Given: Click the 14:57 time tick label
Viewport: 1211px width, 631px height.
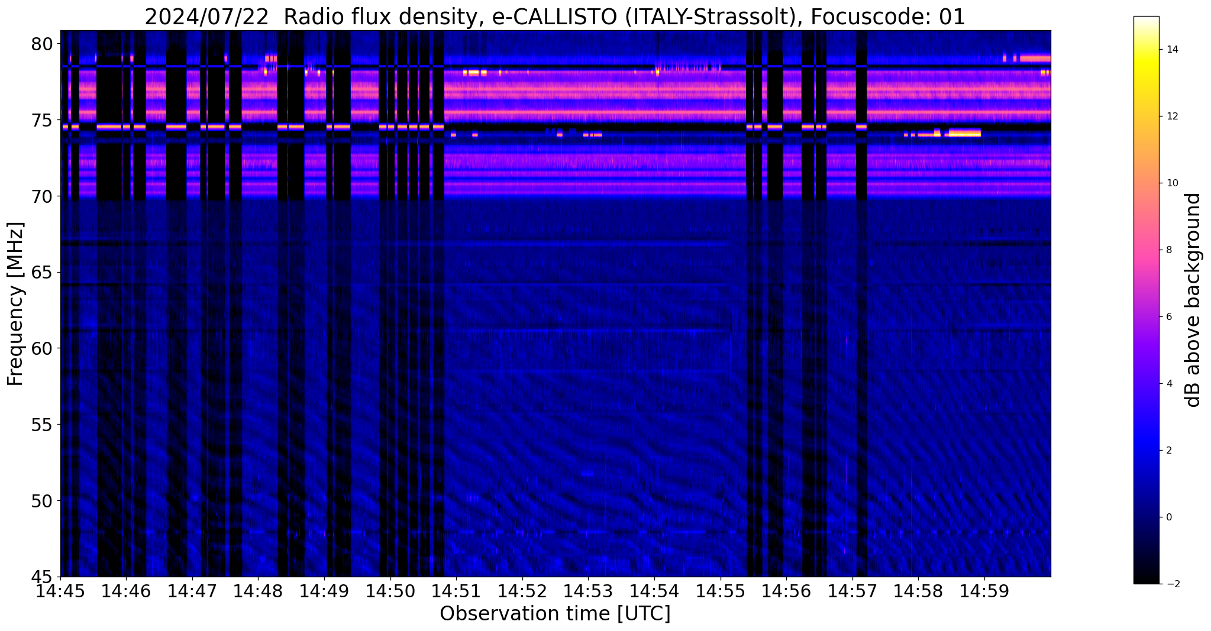Looking at the screenshot, I should (852, 591).
